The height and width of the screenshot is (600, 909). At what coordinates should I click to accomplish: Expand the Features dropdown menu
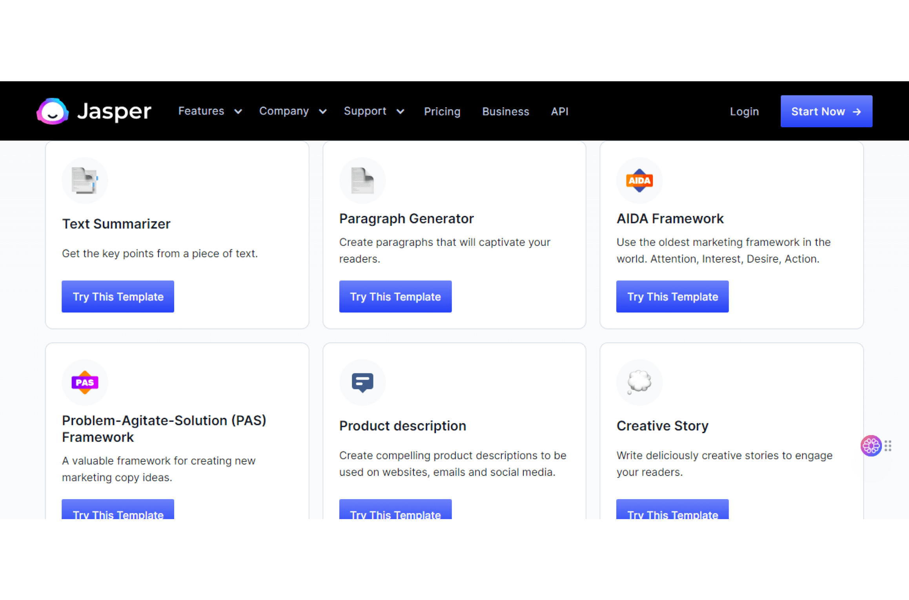210,111
